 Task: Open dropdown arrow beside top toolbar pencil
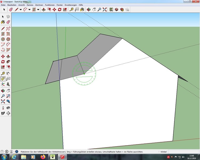21,10
